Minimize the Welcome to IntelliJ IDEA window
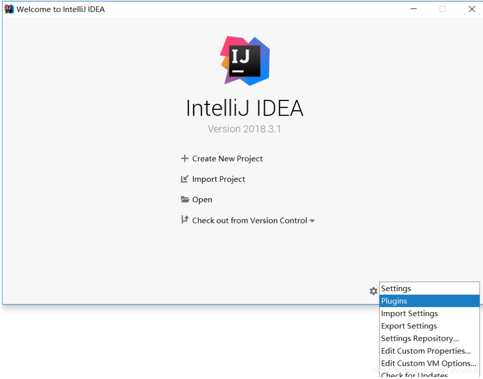483x379 pixels. 413,9
